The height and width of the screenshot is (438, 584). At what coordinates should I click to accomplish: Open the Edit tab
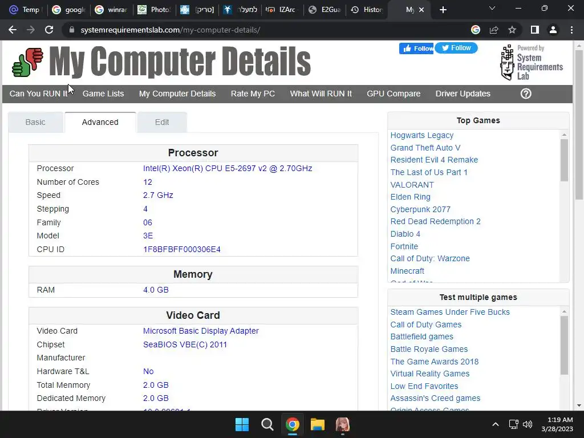pyautogui.click(x=162, y=122)
